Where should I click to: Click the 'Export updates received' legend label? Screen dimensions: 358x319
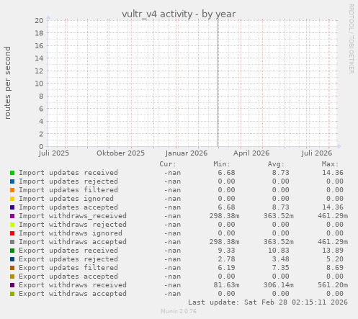pos(68,251)
